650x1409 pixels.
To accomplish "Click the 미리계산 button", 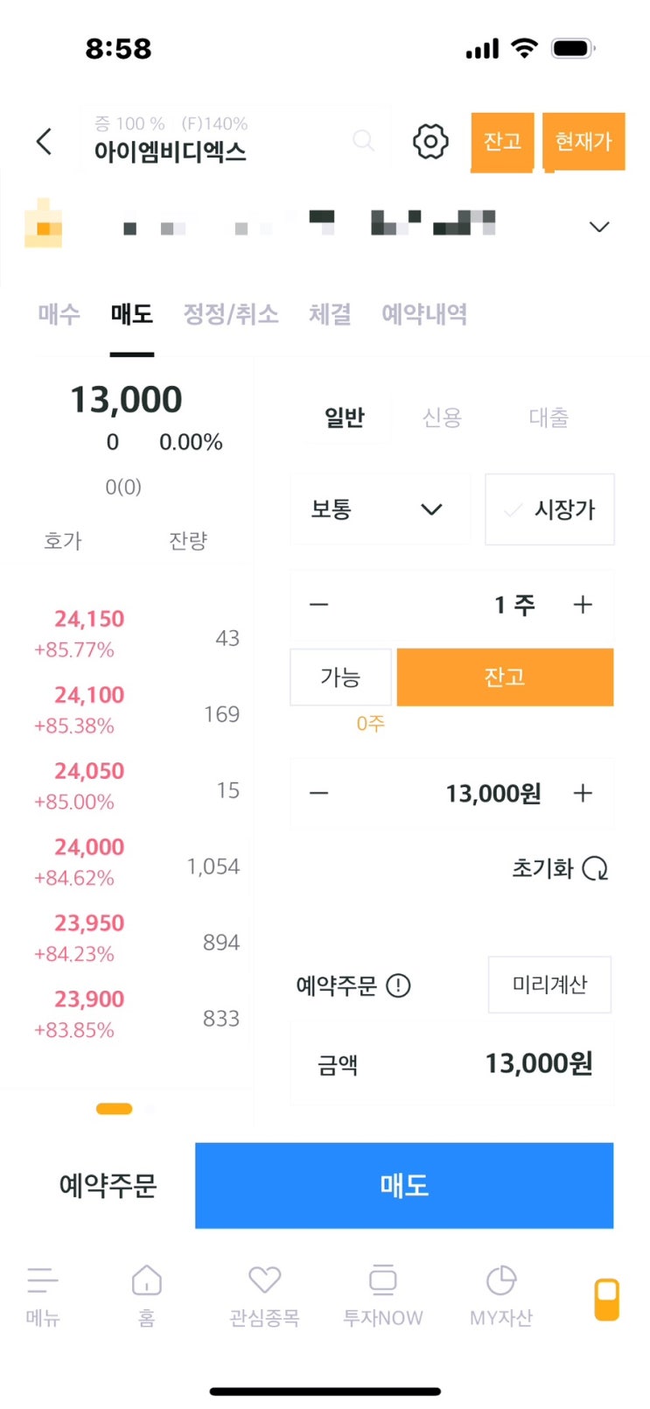I will [549, 985].
